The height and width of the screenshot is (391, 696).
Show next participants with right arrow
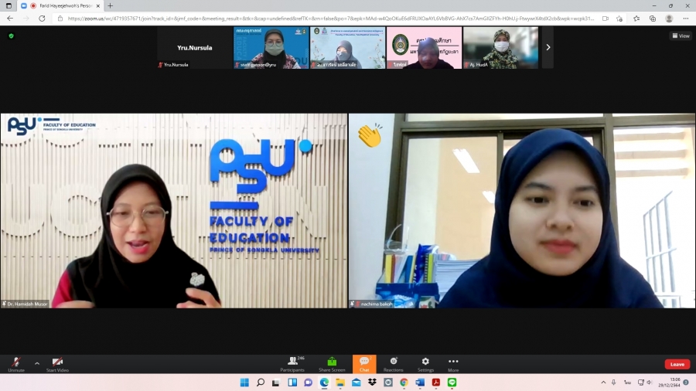[x=548, y=47]
